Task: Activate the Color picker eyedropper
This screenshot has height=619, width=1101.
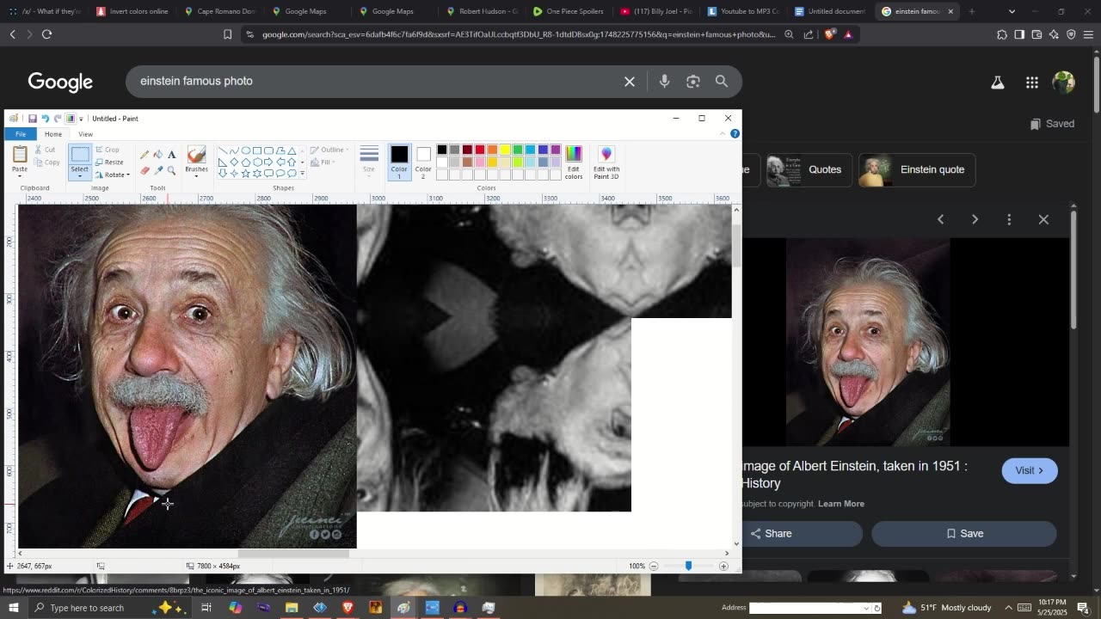Action: click(158, 170)
